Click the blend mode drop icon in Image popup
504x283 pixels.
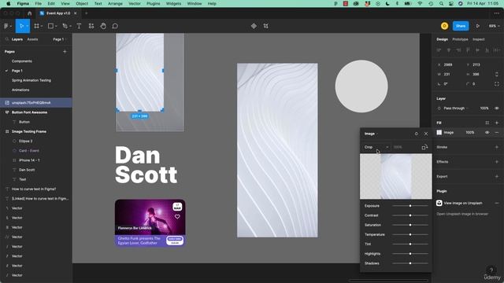tap(417, 134)
